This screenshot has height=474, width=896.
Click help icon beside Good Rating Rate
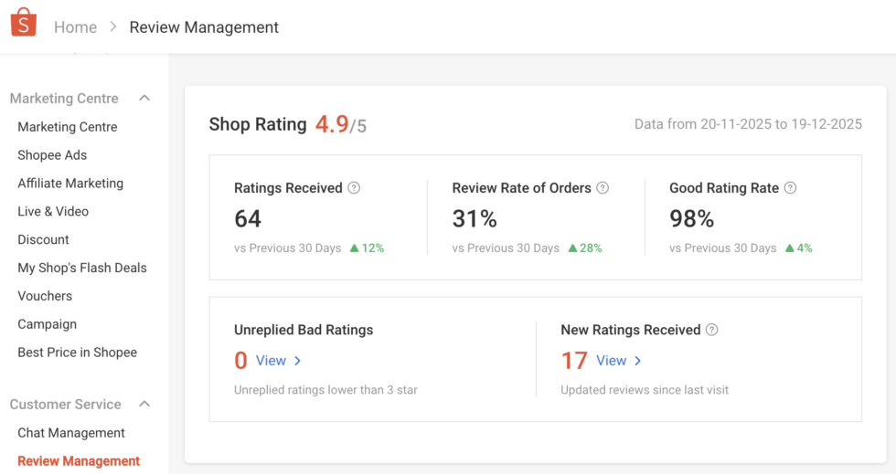790,188
